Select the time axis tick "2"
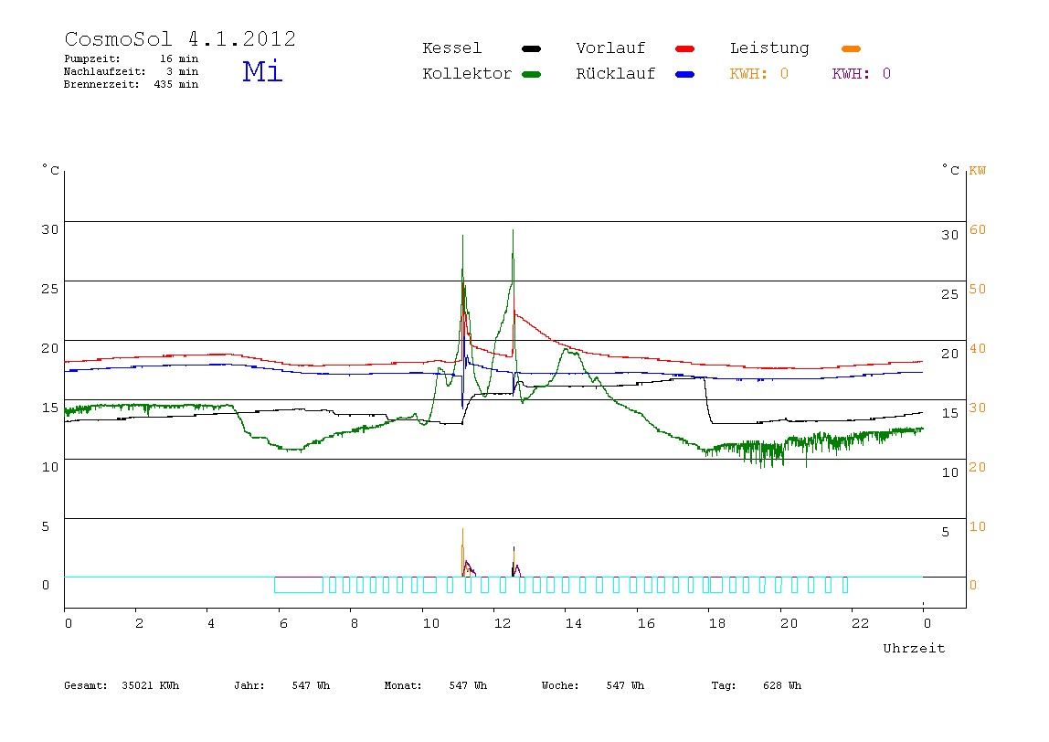The height and width of the screenshot is (742, 1049). [x=139, y=623]
